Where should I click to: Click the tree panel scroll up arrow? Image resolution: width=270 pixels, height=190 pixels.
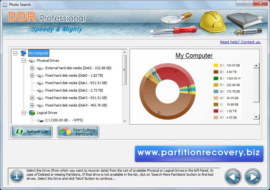point(125,52)
